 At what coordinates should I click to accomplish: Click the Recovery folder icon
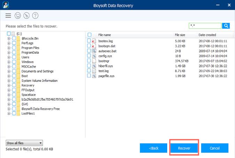[x=18, y=85]
